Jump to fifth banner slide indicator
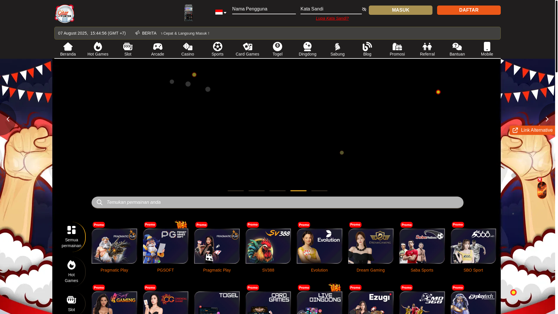Viewport: 558px width, 314px height. pos(319,191)
